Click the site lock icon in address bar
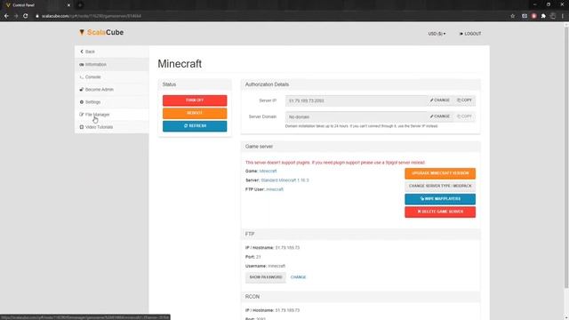 coord(37,16)
